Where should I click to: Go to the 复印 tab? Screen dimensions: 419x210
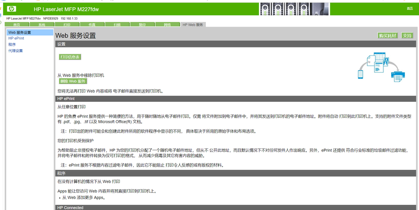point(142,25)
